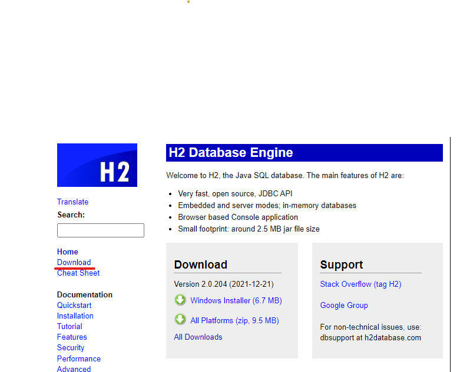Open the Google Group link
Screen dimensions: 460x372
(x=344, y=305)
